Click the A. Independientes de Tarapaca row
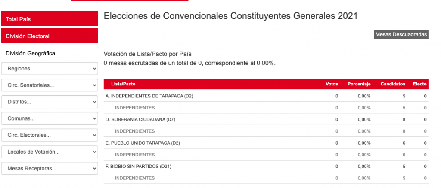The image size is (441, 188). (x=149, y=96)
